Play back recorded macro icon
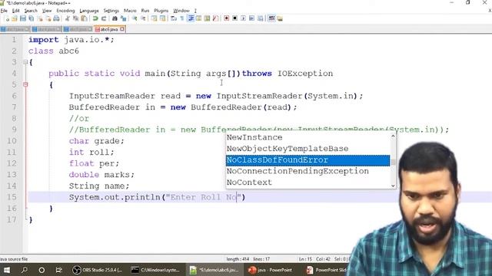492x276 pixels. click(x=243, y=18)
